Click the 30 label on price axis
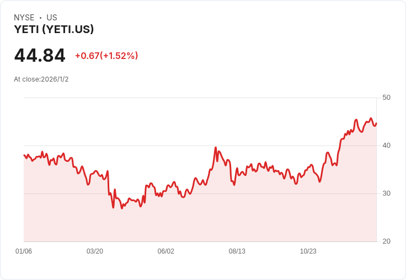The width and height of the screenshot is (406, 280). (386, 193)
